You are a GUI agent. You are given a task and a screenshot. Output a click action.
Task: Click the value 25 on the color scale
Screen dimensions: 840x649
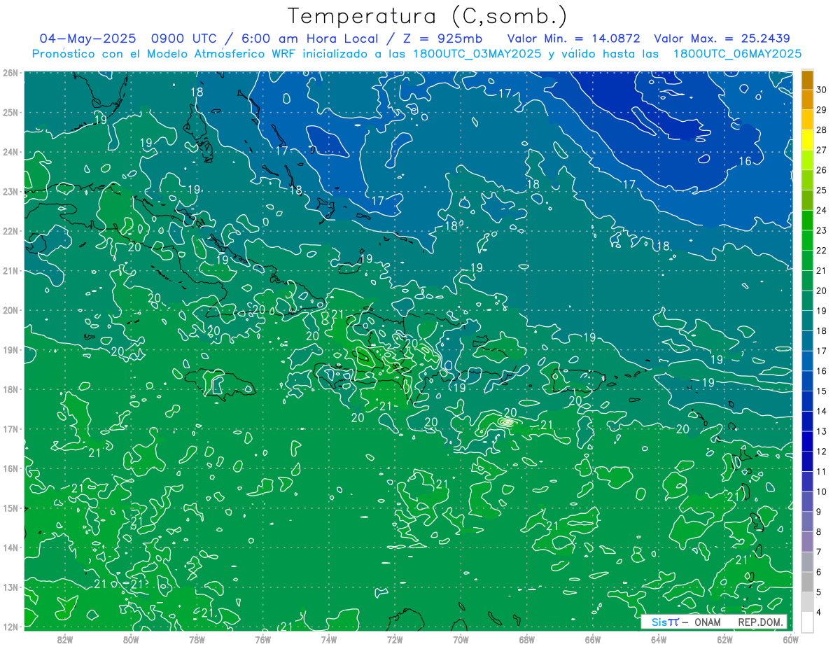(821, 190)
